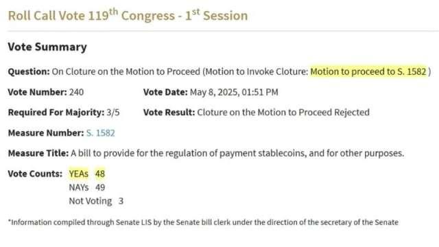The image size is (439, 247).
Task: Open the S. 1582 measure number link
Action: (101, 132)
